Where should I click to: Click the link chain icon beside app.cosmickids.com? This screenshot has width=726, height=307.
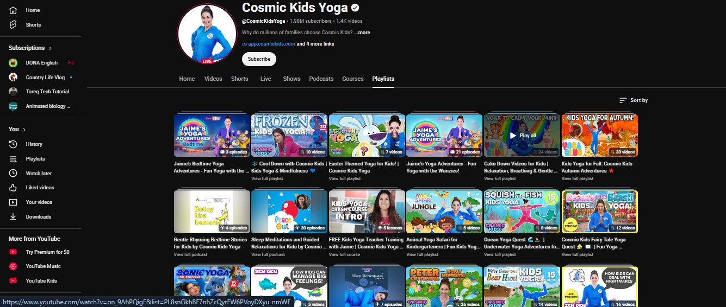tap(245, 44)
